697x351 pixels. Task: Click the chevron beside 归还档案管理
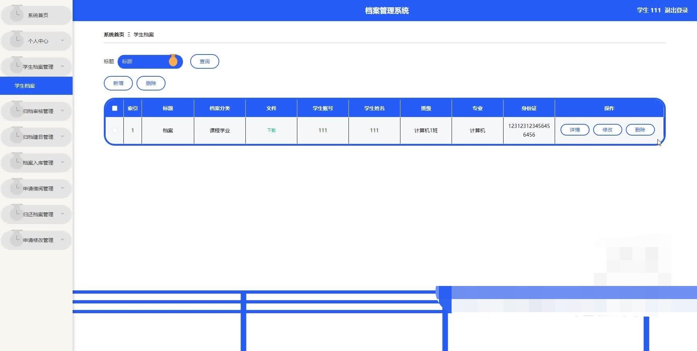[x=62, y=214]
